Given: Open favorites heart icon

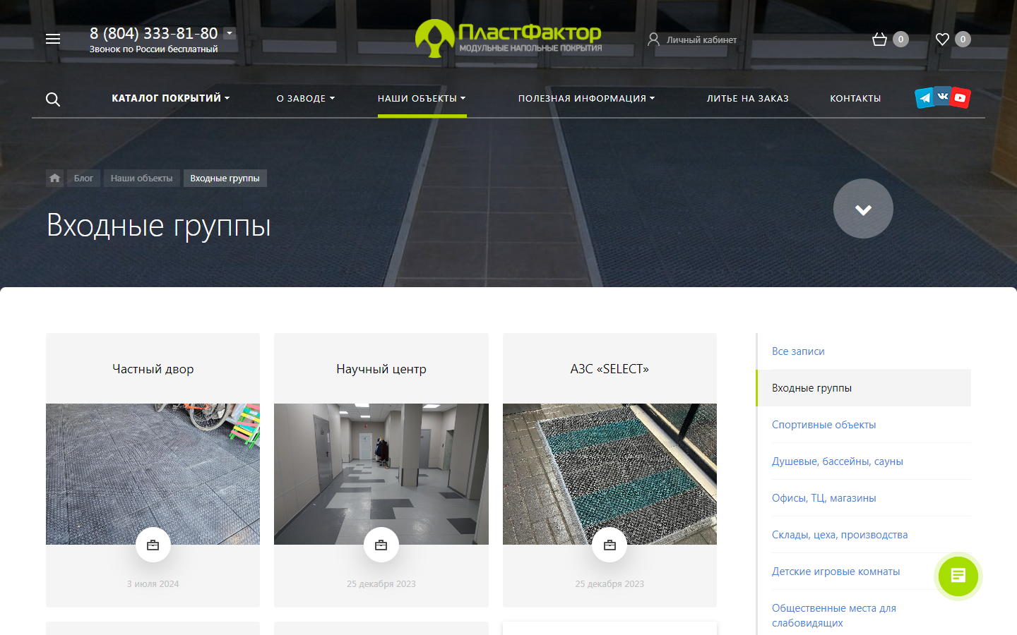Looking at the screenshot, I should (x=942, y=40).
